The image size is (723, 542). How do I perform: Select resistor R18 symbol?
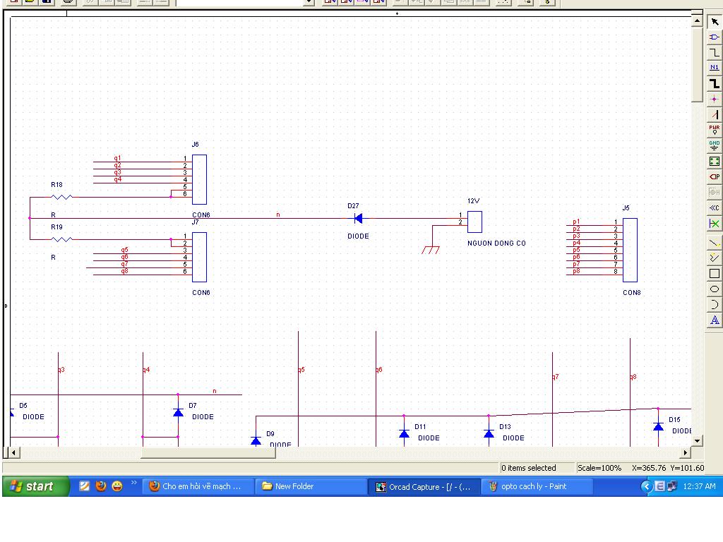coord(62,197)
